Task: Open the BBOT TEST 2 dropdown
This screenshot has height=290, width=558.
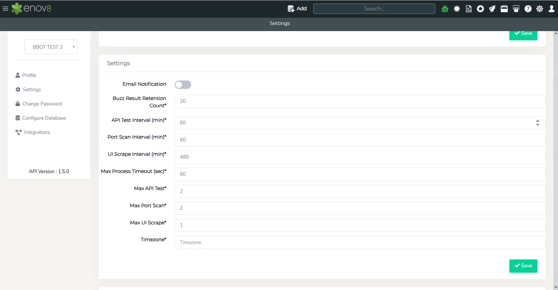Action: (x=51, y=47)
